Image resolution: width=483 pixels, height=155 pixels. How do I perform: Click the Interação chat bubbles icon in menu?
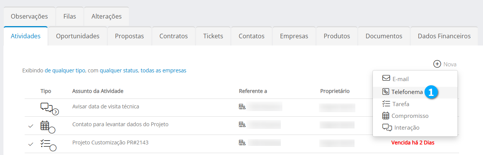(387, 128)
